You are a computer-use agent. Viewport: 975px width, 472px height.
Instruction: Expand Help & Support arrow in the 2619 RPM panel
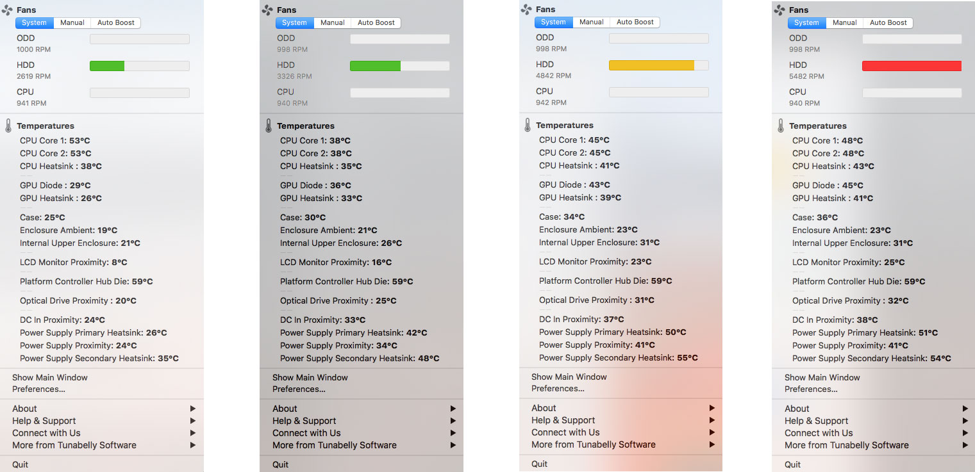192,421
